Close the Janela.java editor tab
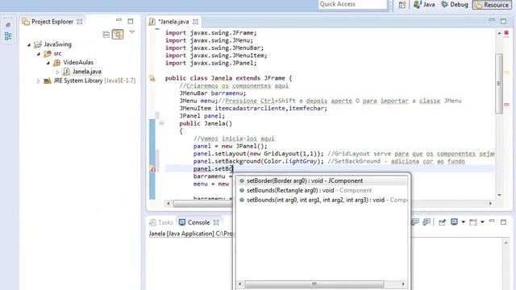 pos(195,22)
